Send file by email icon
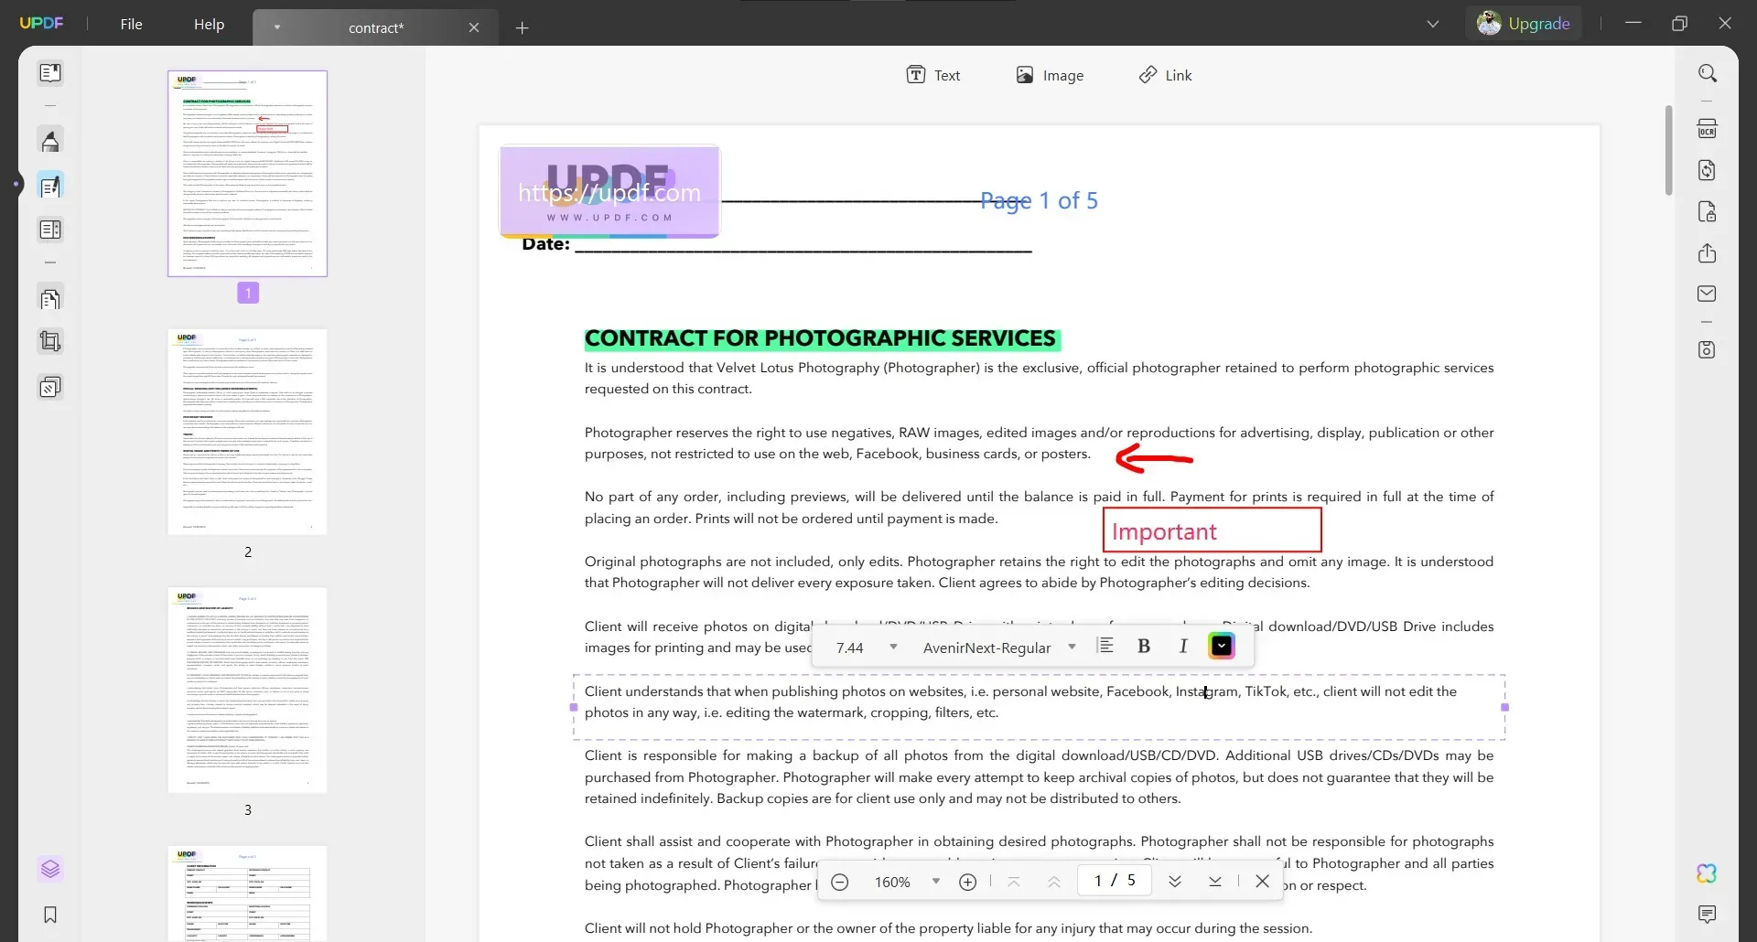The height and width of the screenshot is (942, 1757). pos(1707,294)
